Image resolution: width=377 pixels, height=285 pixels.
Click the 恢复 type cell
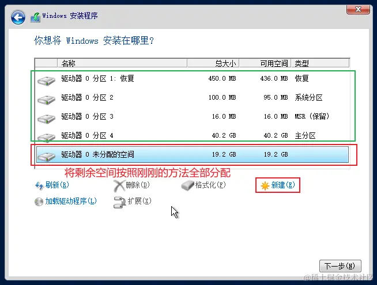(301, 78)
